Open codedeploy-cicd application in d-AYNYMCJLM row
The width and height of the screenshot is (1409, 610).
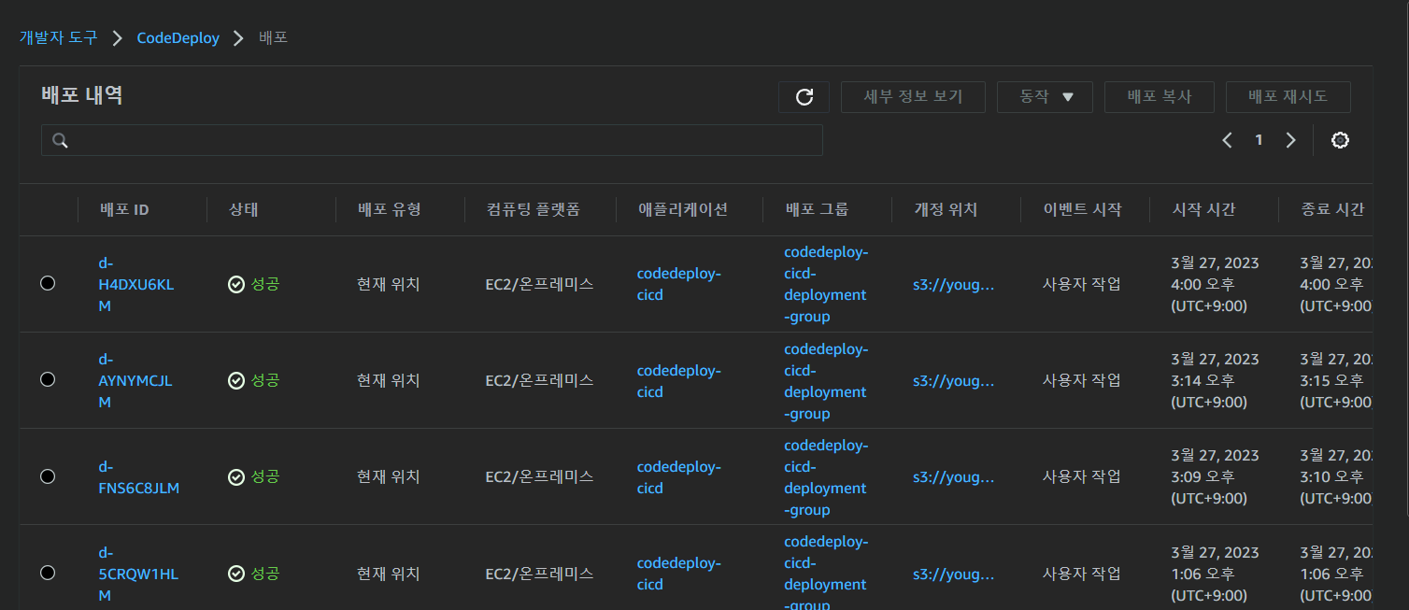click(x=678, y=380)
